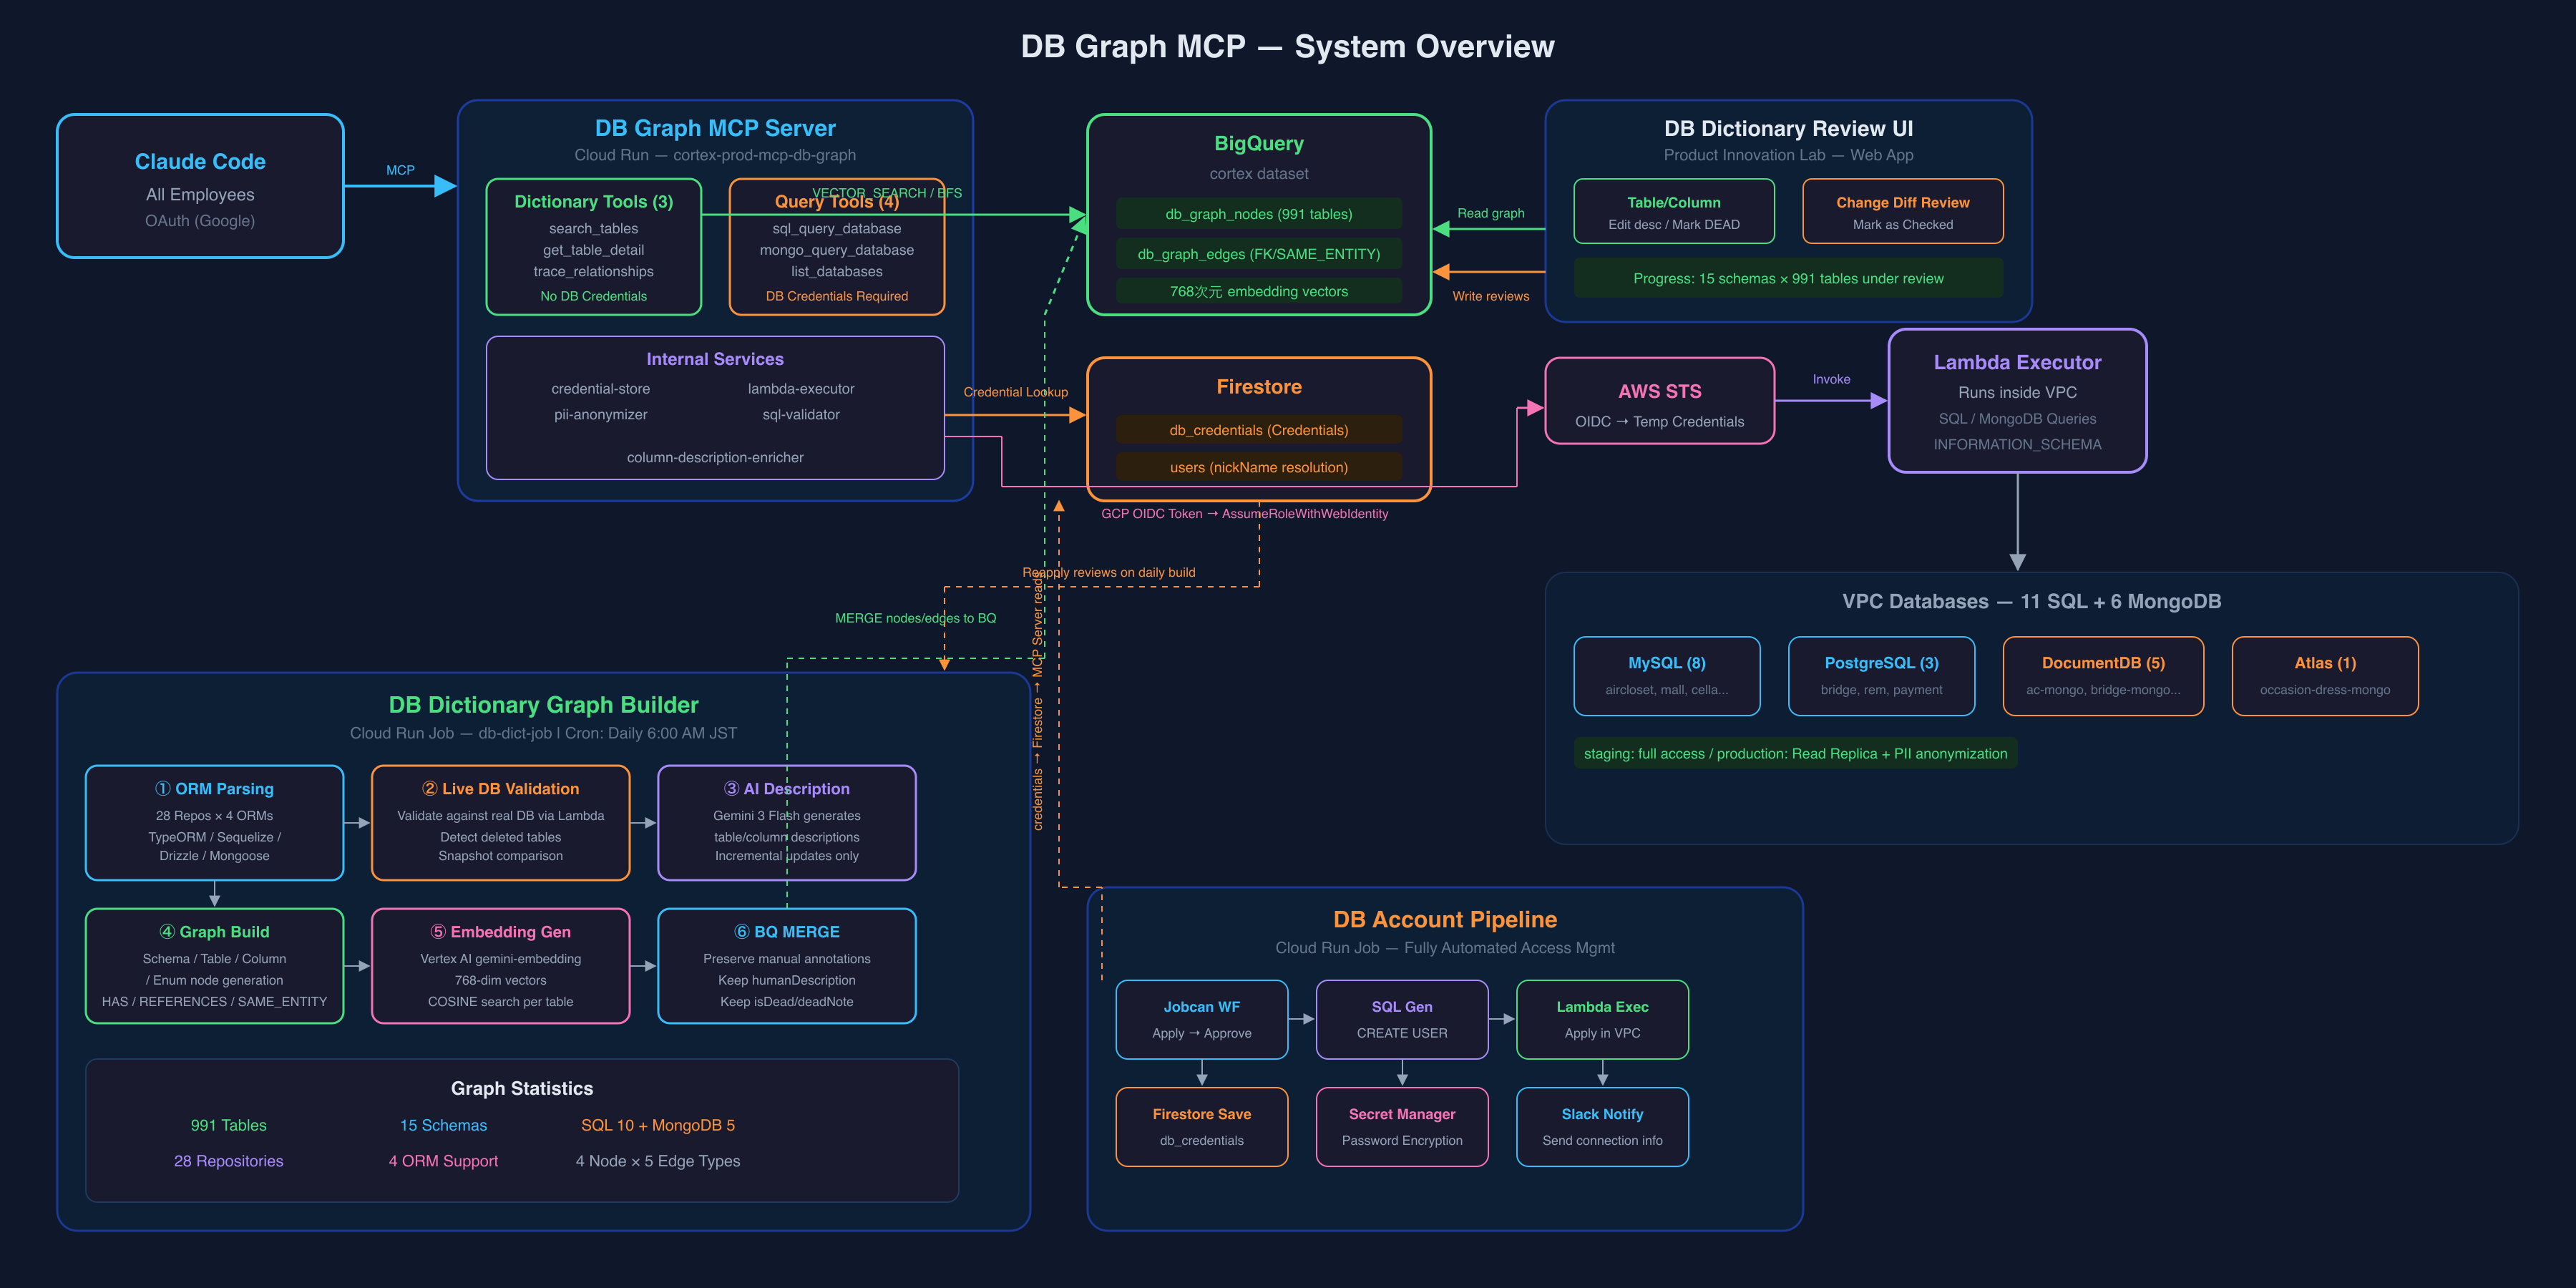
Task: Click the Invoke arrow label
Action: [x=1831, y=379]
